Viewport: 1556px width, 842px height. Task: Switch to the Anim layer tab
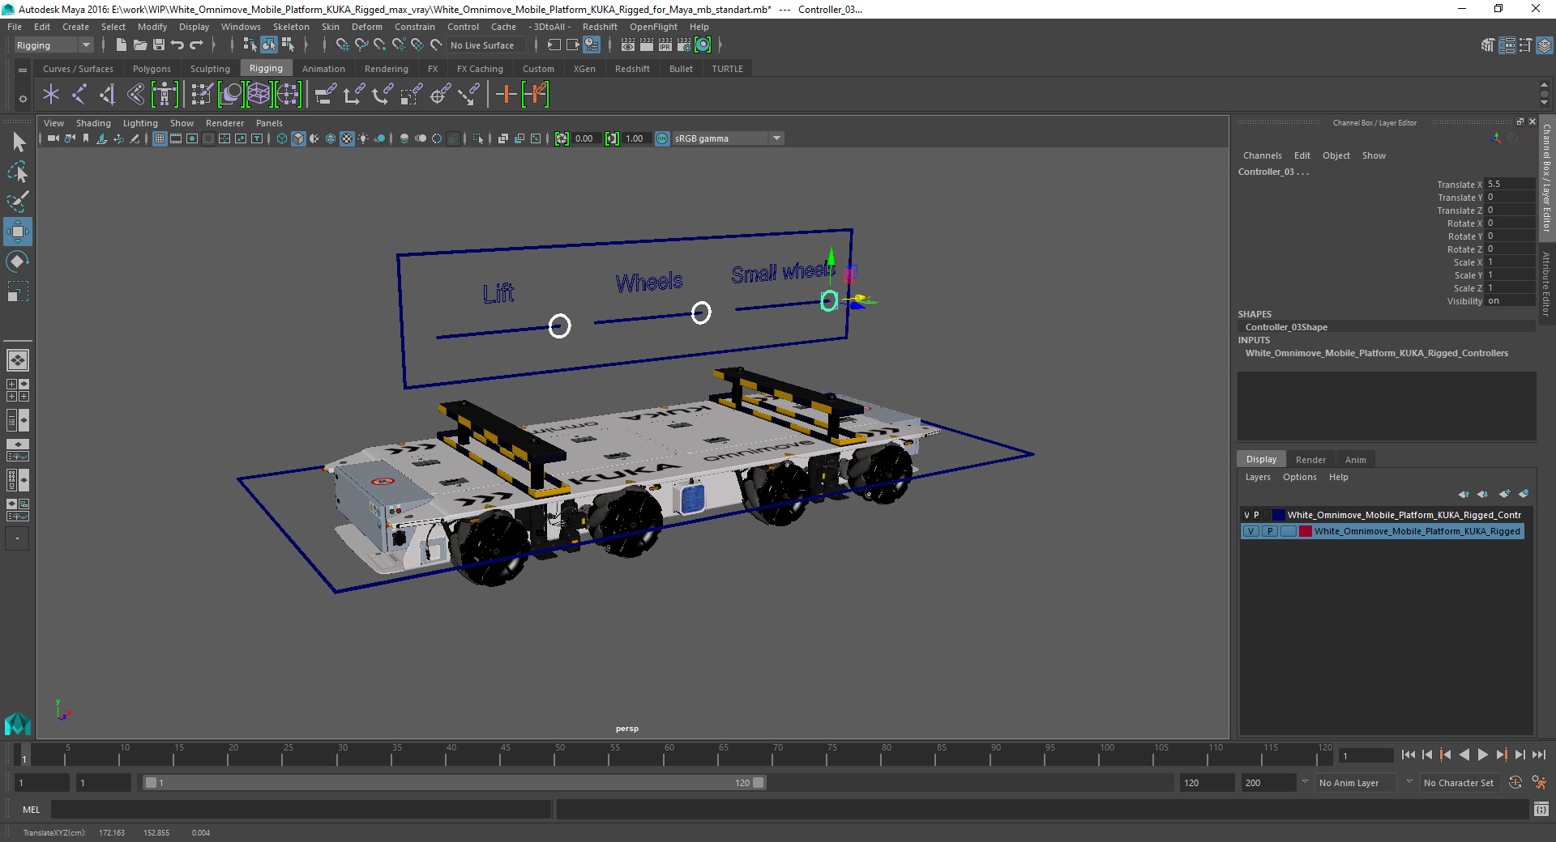(x=1355, y=459)
